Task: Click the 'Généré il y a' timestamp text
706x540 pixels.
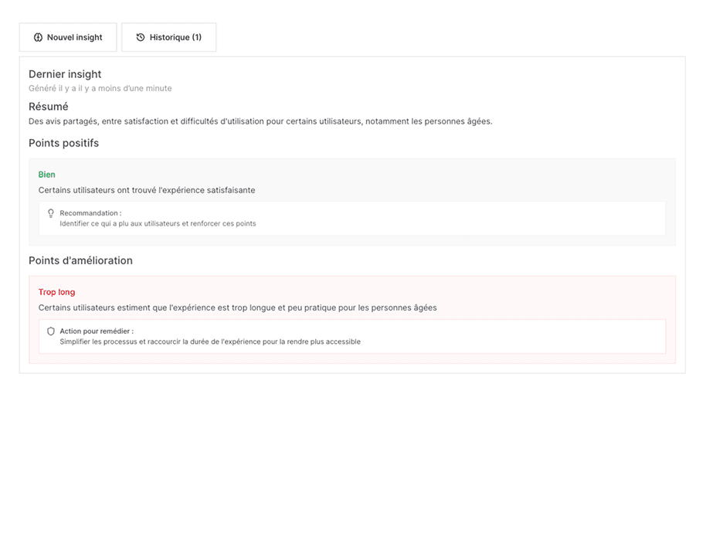Action: coord(100,88)
